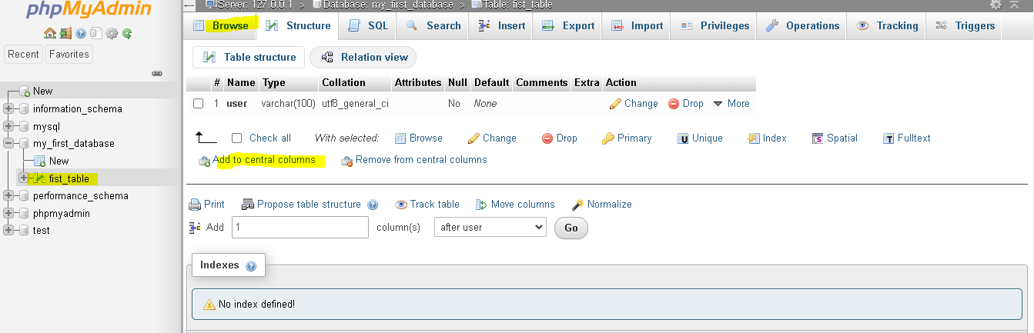Enable the Check all checkbox
The image size is (1034, 333).
tap(237, 138)
